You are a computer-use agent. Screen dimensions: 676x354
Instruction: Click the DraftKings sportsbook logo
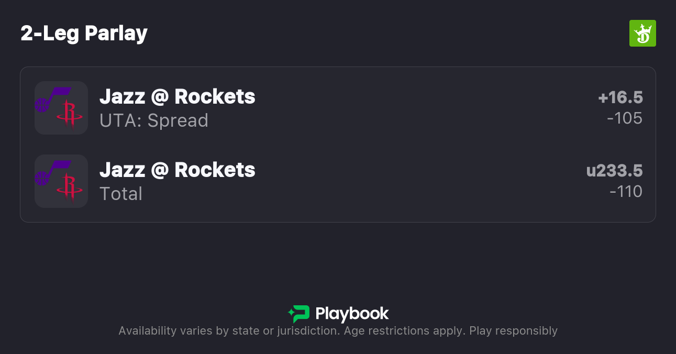[x=642, y=34]
